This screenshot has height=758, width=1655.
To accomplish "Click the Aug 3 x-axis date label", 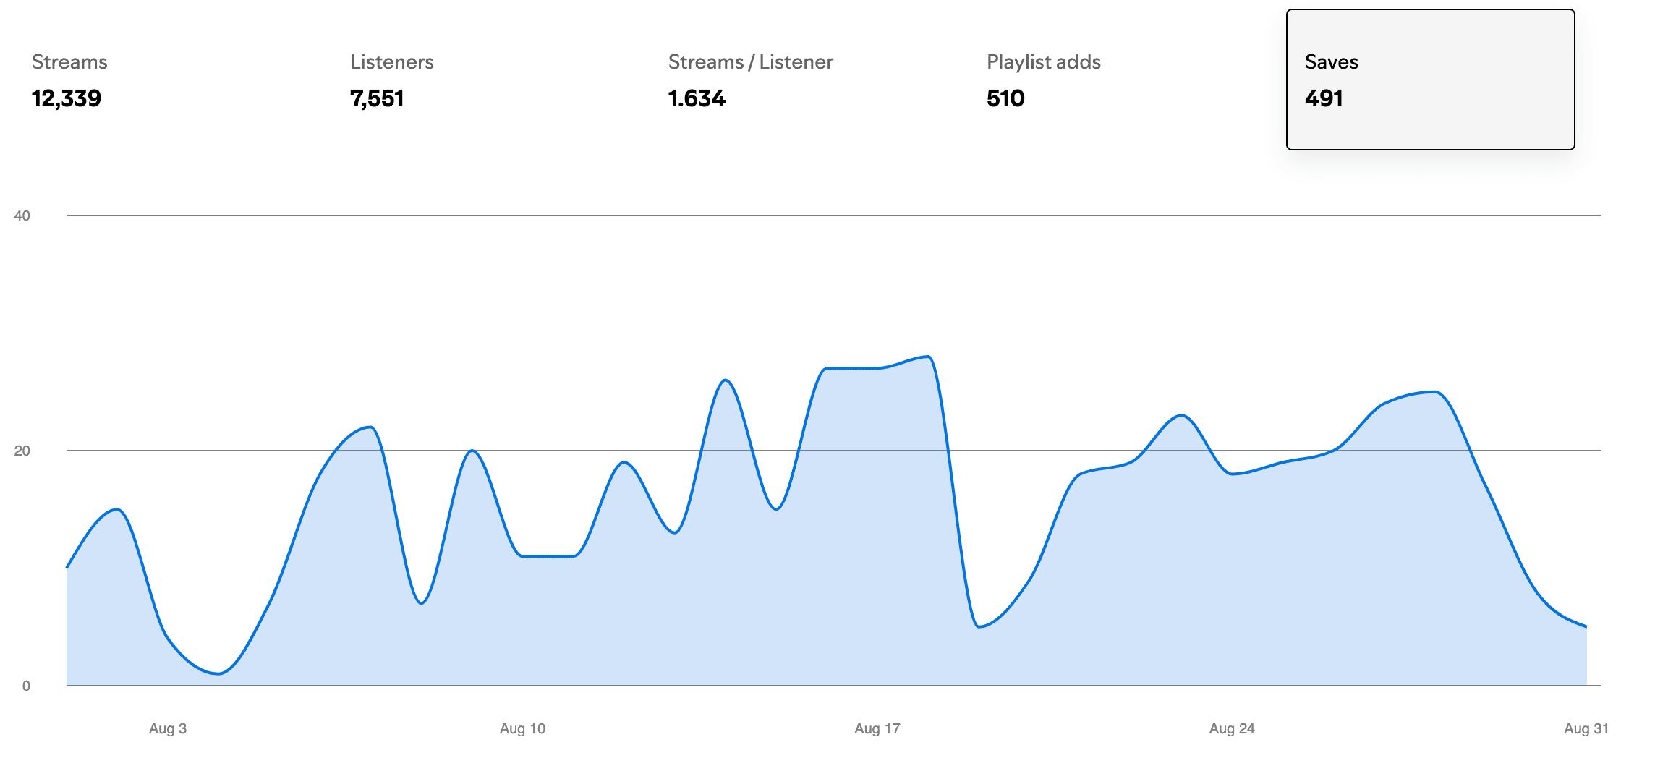I will click(168, 728).
